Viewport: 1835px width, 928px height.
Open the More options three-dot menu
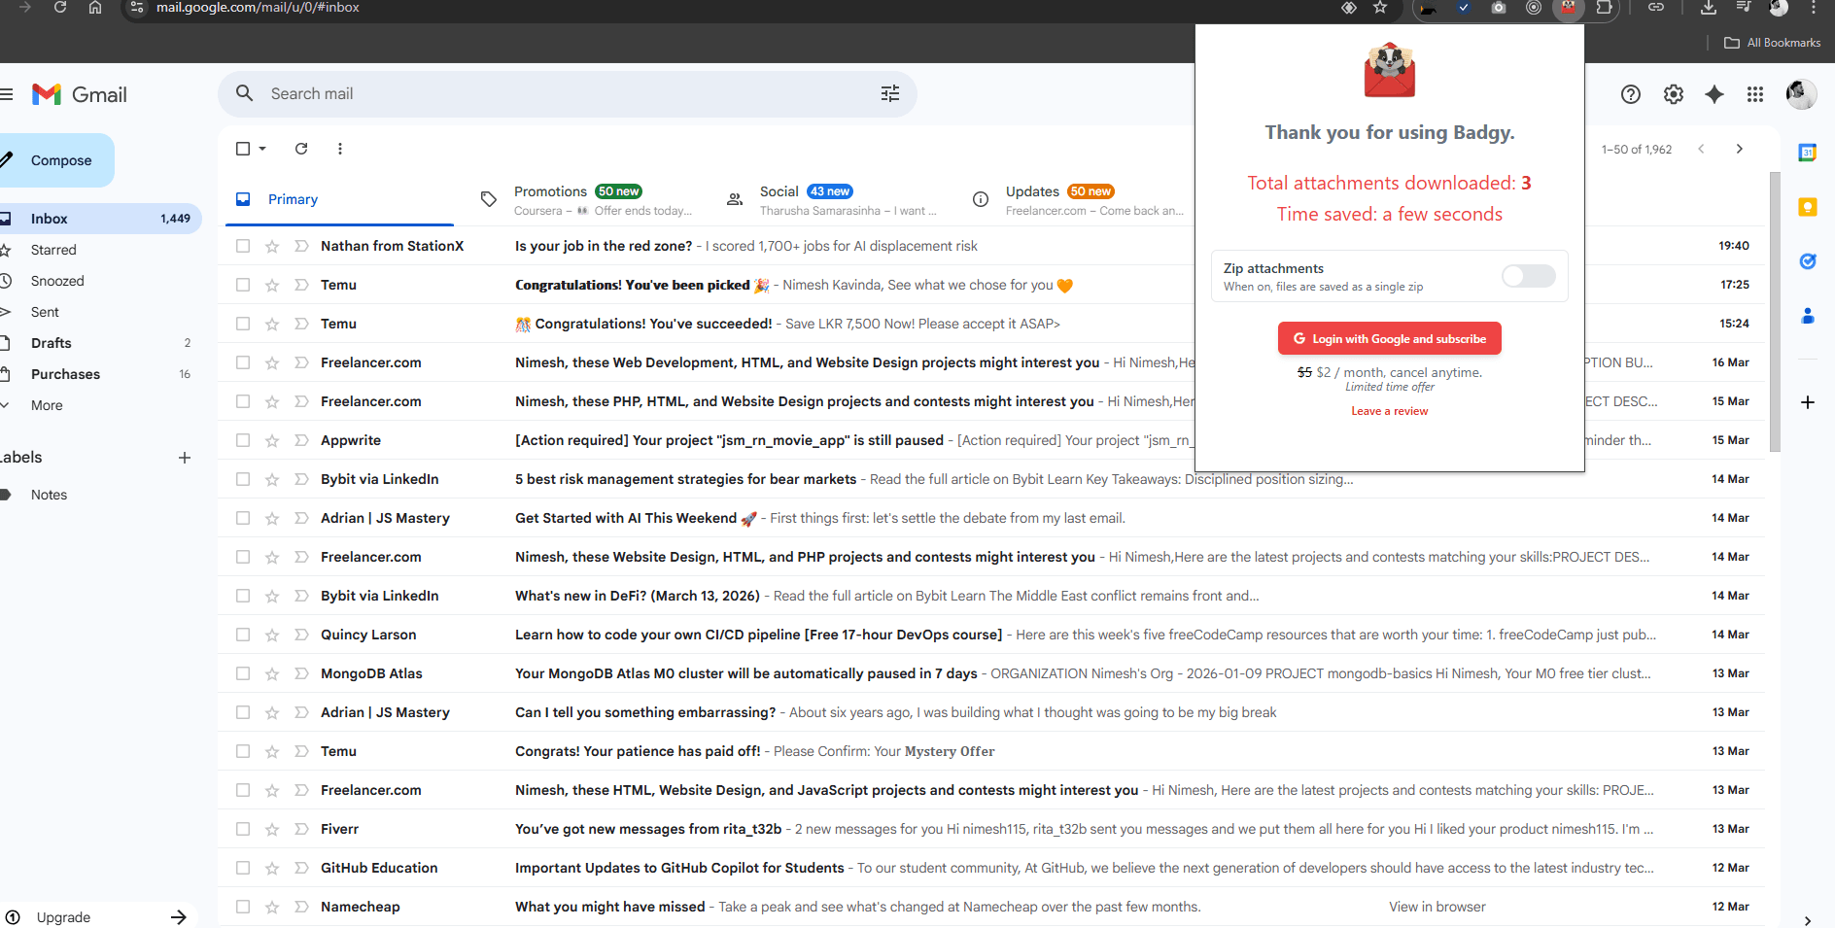pyautogui.click(x=339, y=149)
